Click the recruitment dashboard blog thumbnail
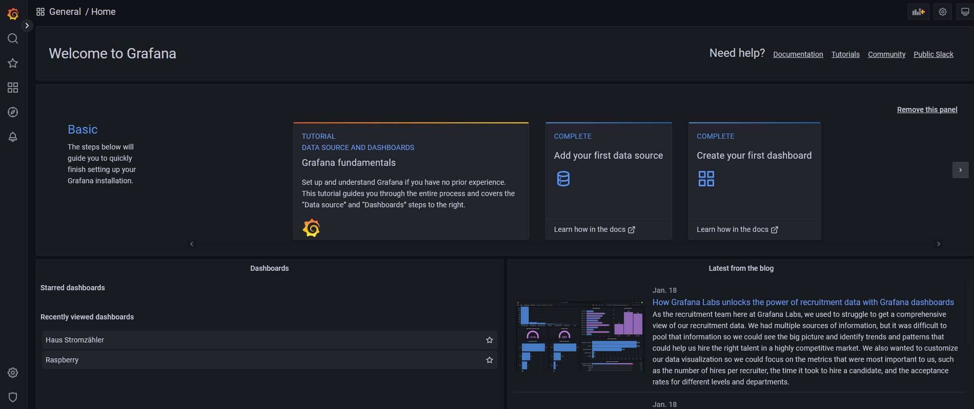 coord(580,336)
